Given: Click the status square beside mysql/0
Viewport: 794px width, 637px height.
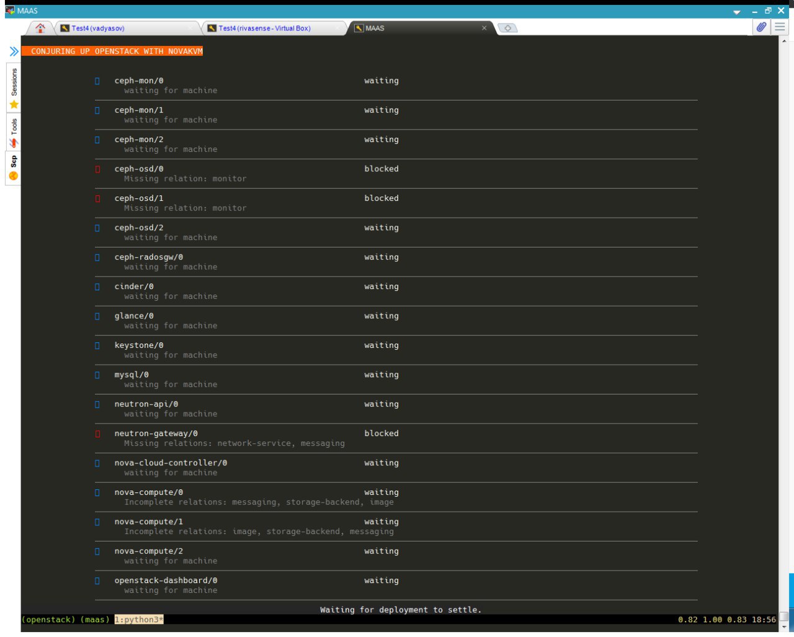Looking at the screenshot, I should coord(97,375).
